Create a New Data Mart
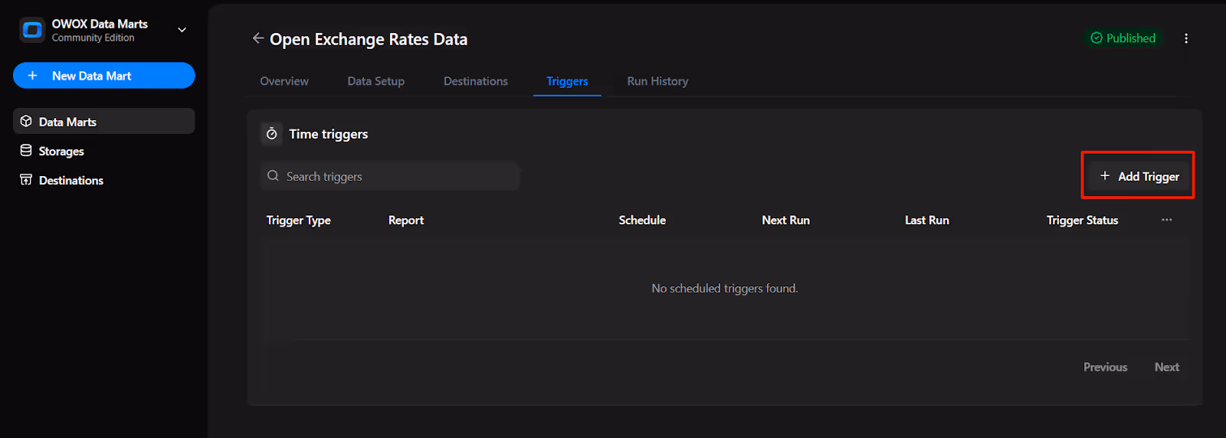The height and width of the screenshot is (438, 1226). [x=104, y=76]
